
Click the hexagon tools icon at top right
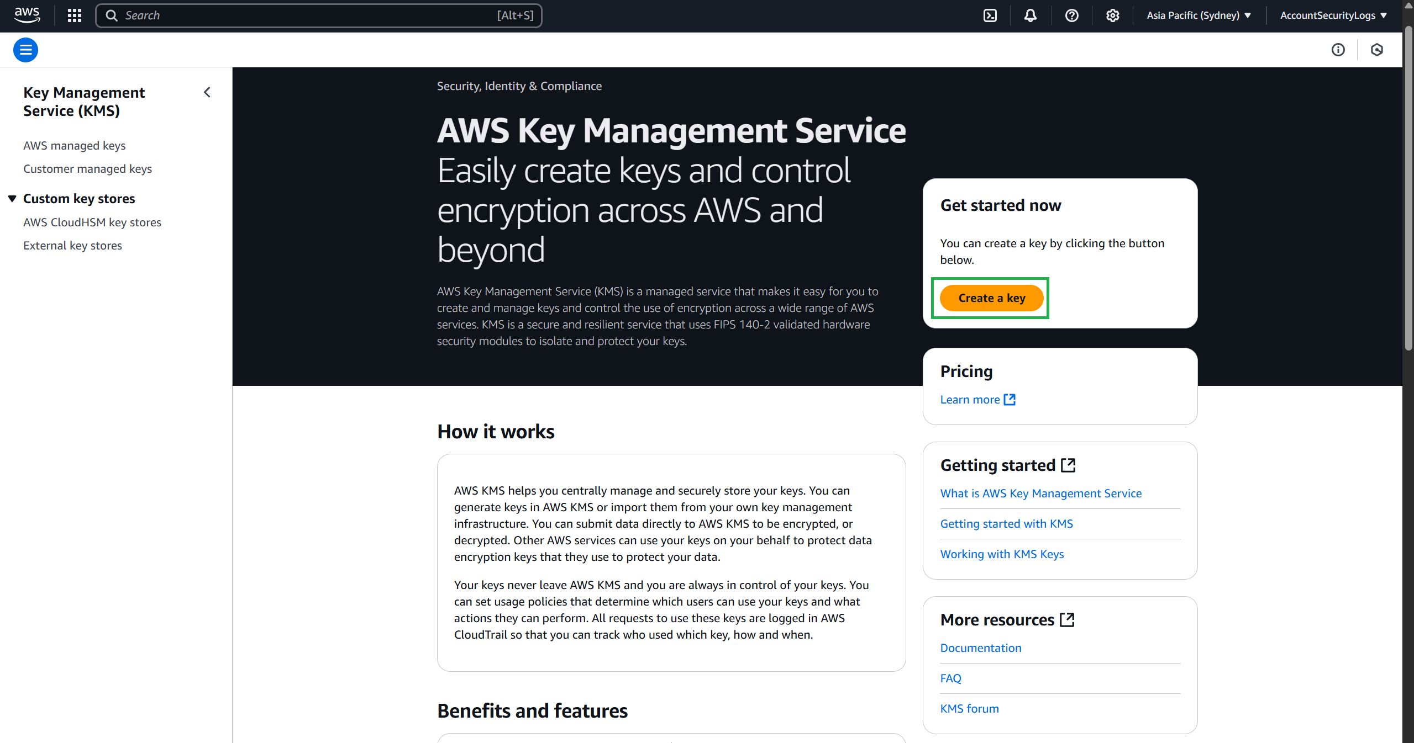1376,50
